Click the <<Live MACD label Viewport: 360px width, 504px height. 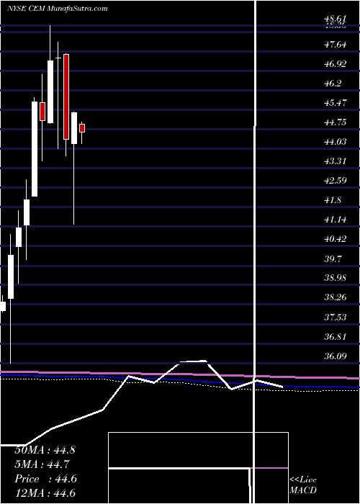click(x=303, y=485)
